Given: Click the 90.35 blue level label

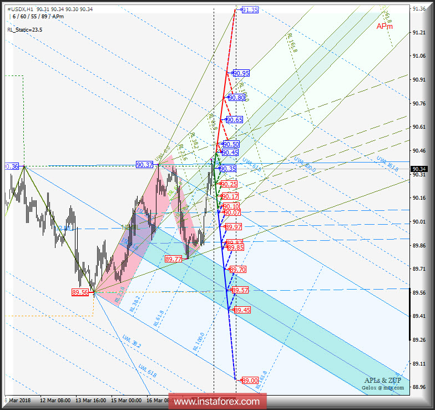Looking at the screenshot, I should tap(227, 169).
